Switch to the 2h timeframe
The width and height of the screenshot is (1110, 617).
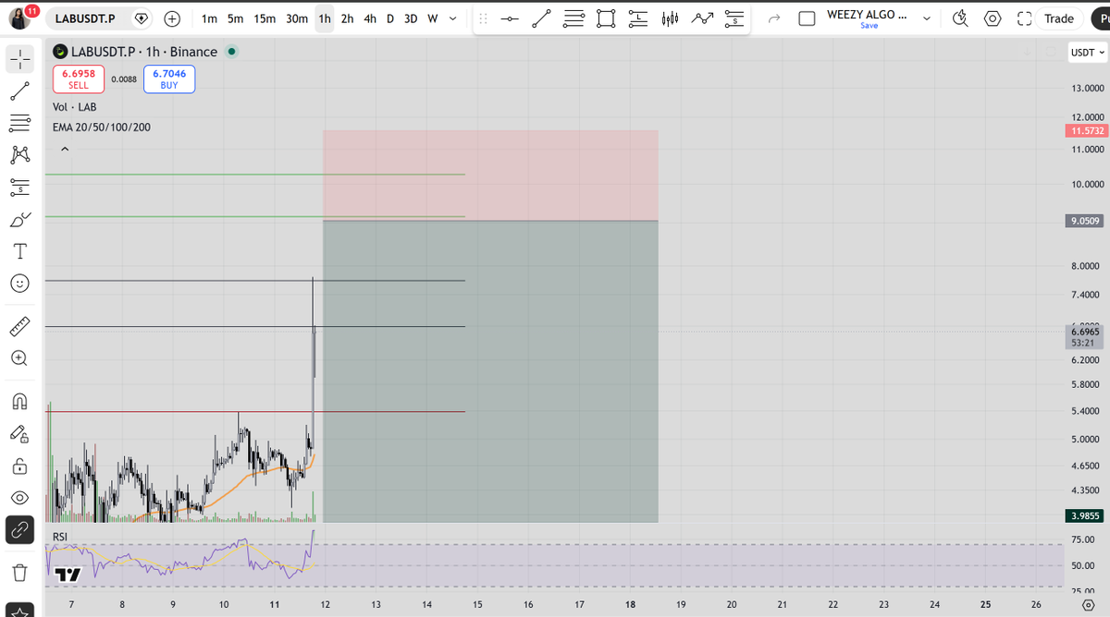(347, 18)
